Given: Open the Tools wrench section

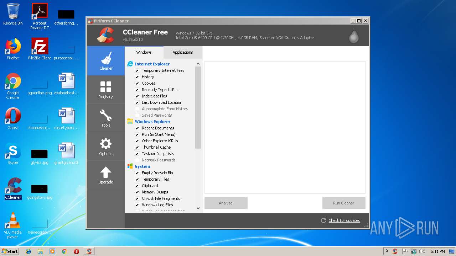Looking at the screenshot, I should pyautogui.click(x=106, y=118).
